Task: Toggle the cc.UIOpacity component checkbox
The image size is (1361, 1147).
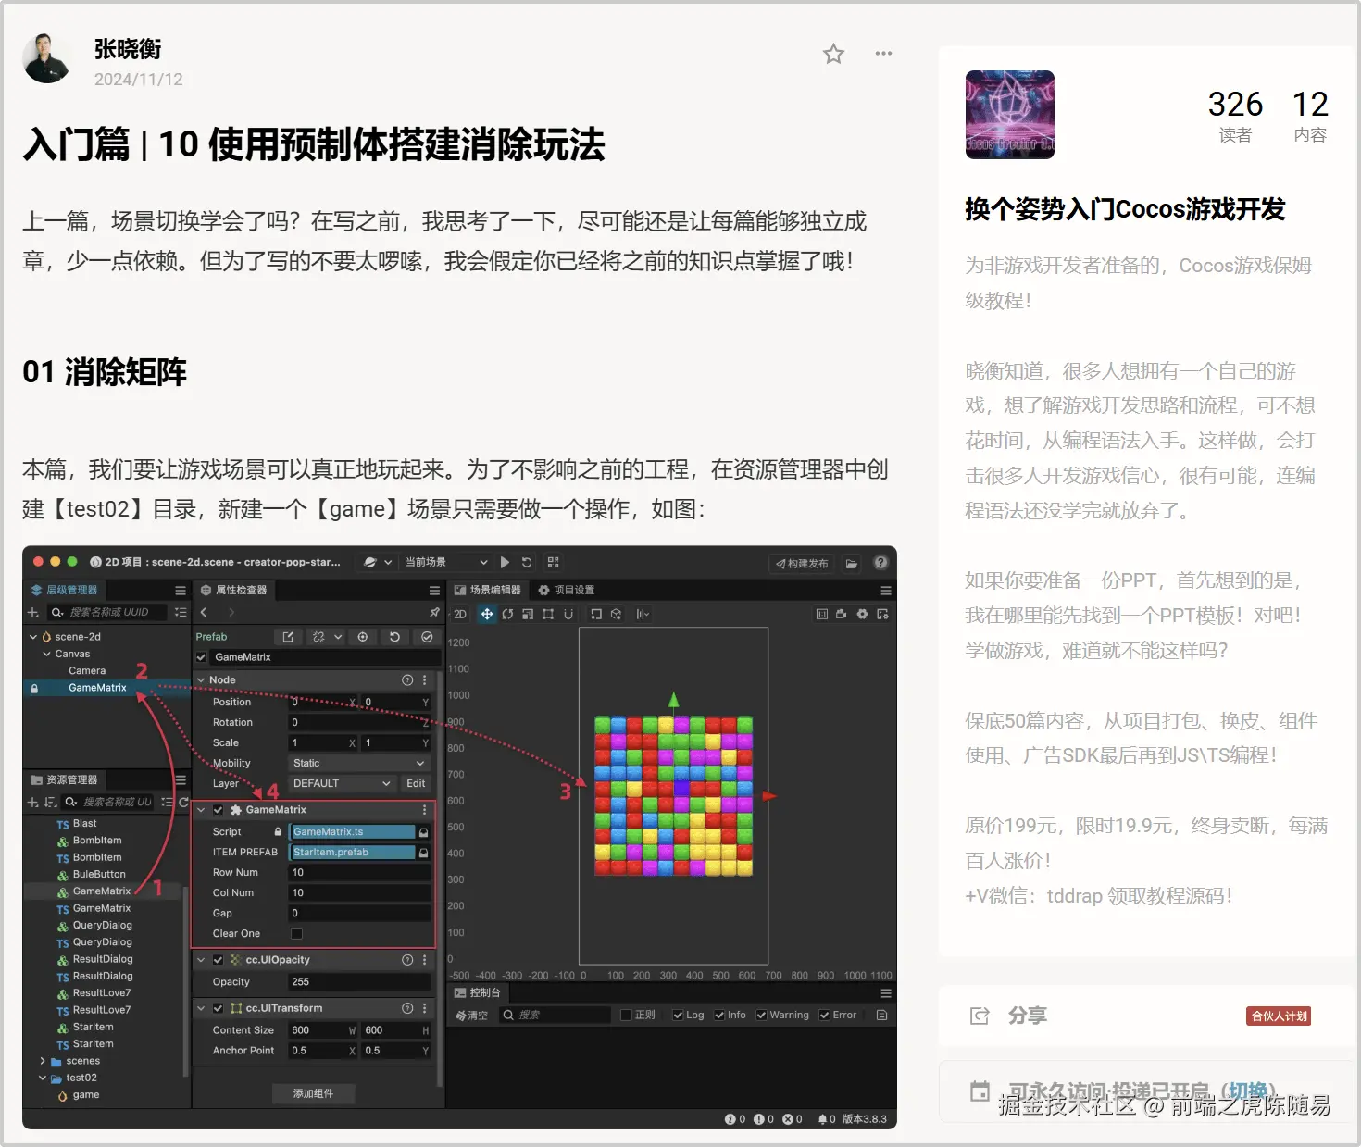Action: [x=219, y=960]
